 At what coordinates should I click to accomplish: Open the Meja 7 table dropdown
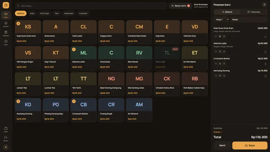[222, 20]
